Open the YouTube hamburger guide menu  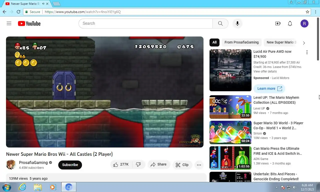[9, 23]
